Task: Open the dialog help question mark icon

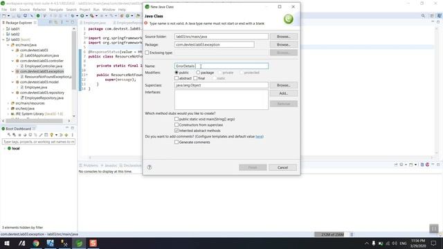Action: [x=150, y=167]
